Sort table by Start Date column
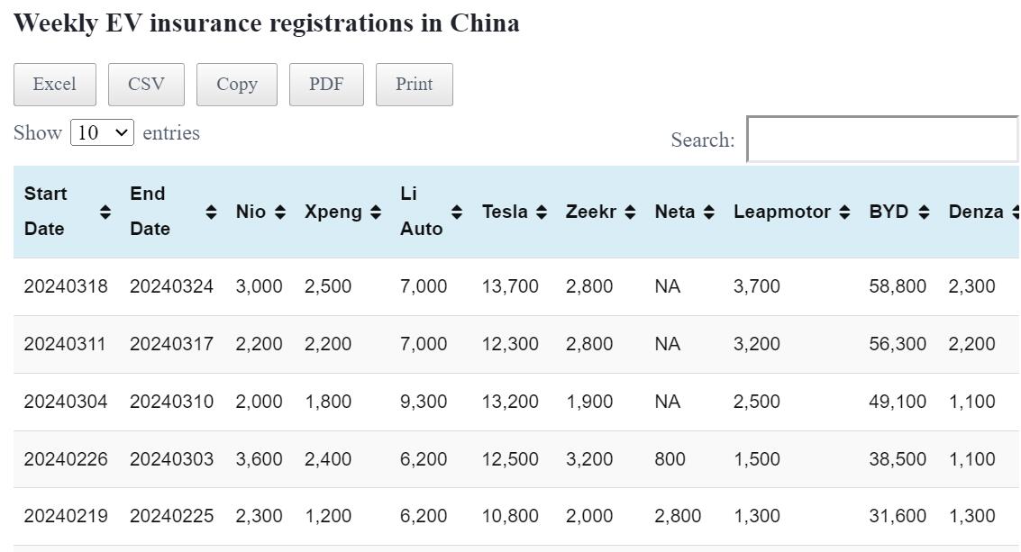The image size is (1021, 552). click(x=105, y=213)
